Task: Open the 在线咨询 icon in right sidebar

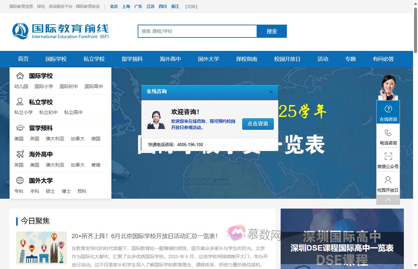Action: 388,109
